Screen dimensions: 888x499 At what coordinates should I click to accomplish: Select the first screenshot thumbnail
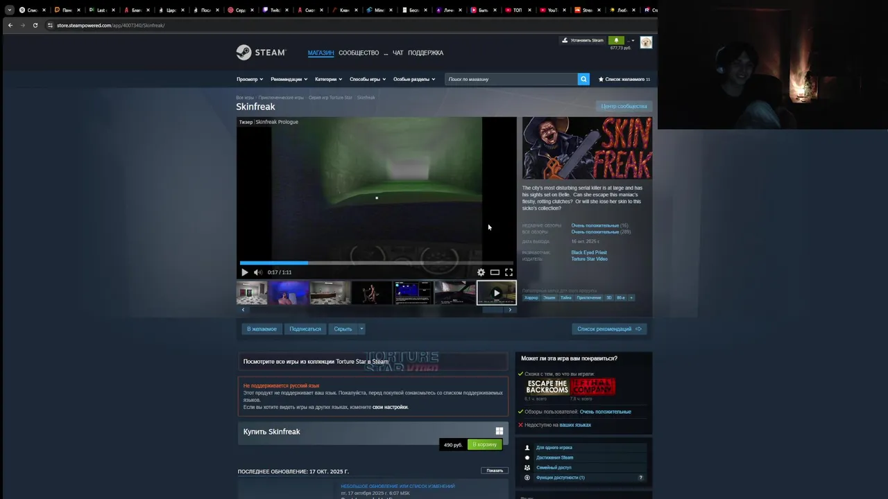click(x=252, y=292)
